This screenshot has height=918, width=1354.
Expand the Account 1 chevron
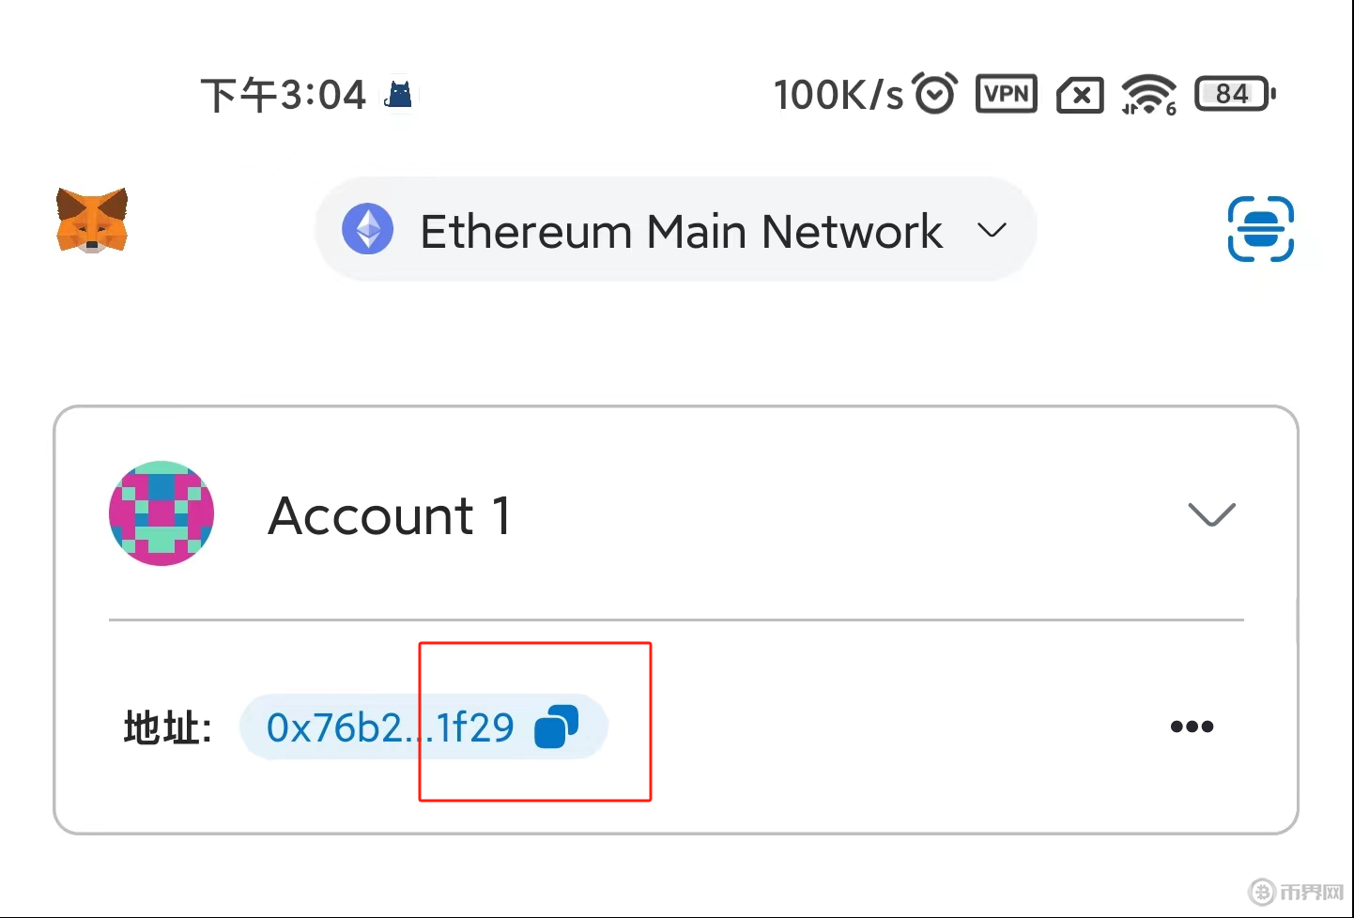pos(1211,514)
